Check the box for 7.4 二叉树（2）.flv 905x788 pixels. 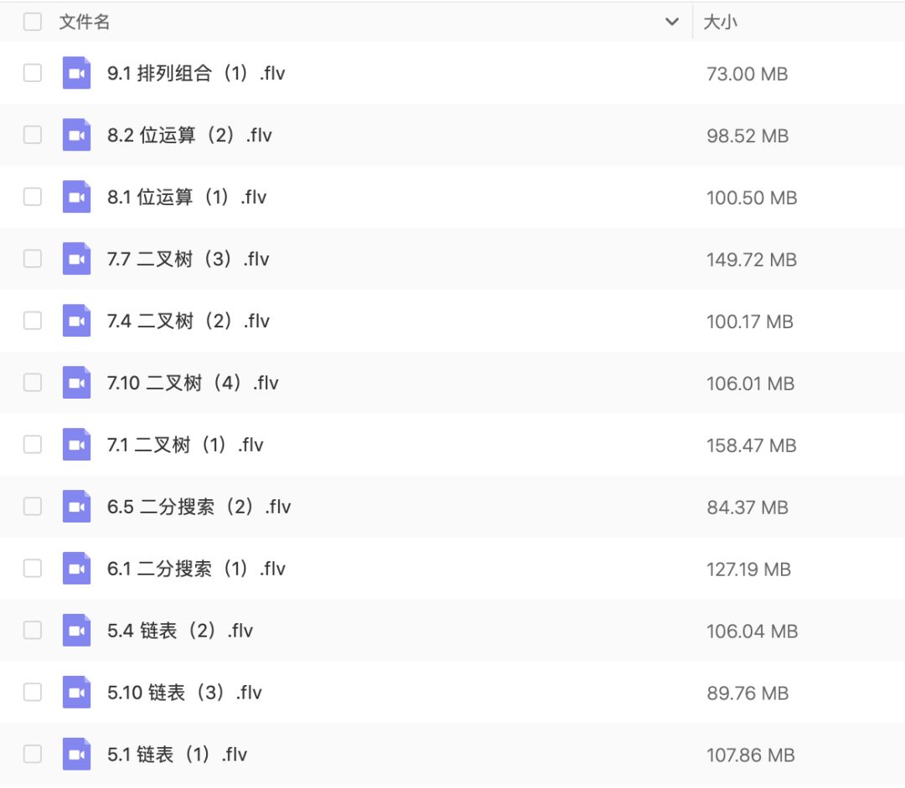pos(33,320)
